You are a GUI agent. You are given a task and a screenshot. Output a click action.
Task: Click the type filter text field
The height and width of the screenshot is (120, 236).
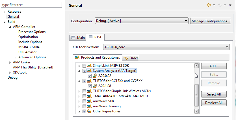pos(31,5)
